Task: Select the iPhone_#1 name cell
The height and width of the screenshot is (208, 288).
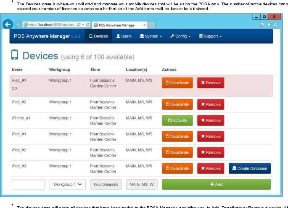Action: pos(21,118)
